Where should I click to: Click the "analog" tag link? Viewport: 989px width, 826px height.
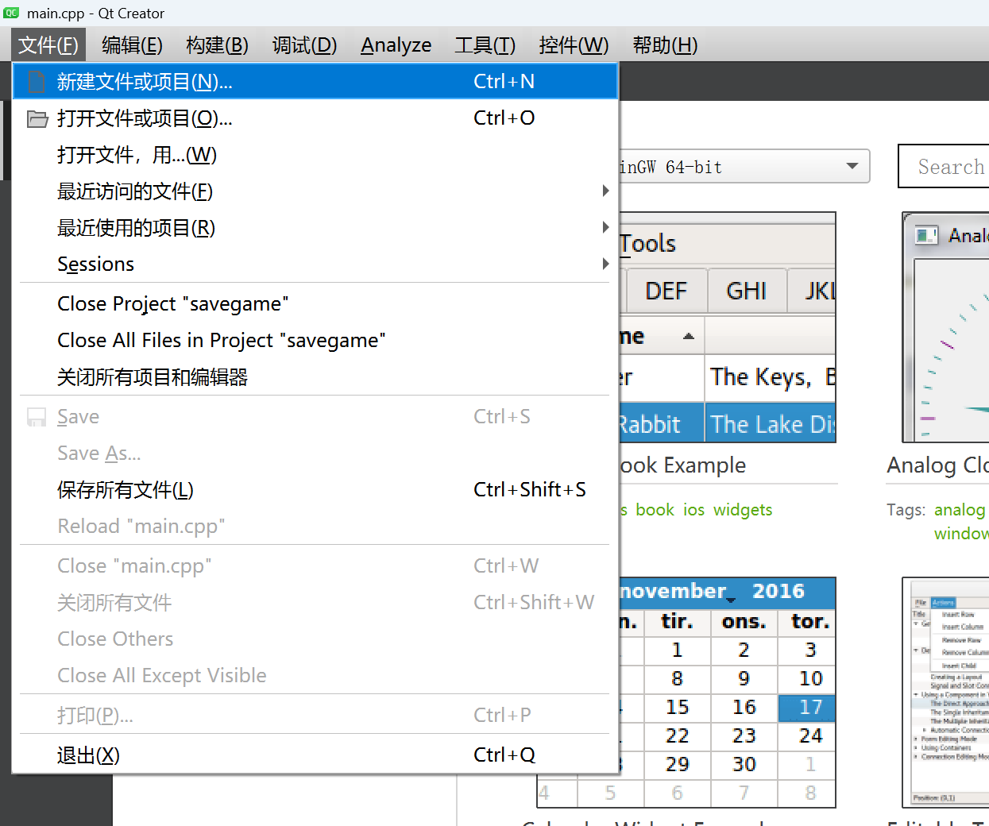[x=960, y=510]
